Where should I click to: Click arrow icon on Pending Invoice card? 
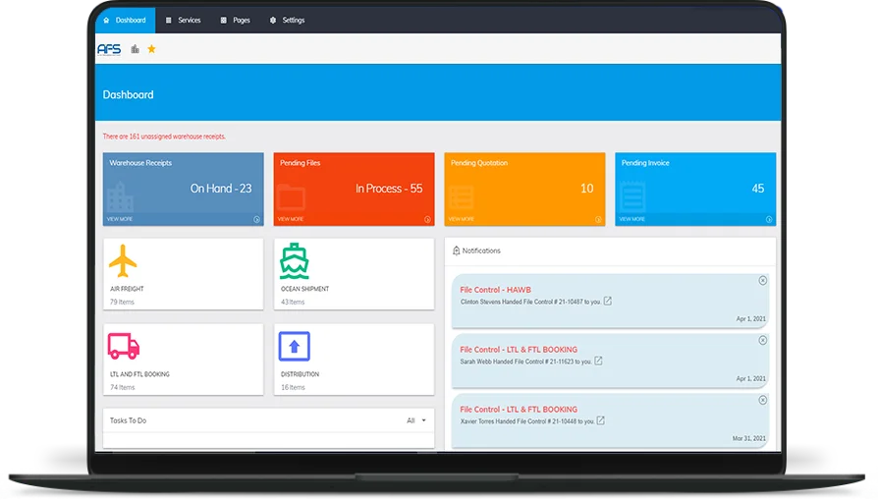(769, 220)
